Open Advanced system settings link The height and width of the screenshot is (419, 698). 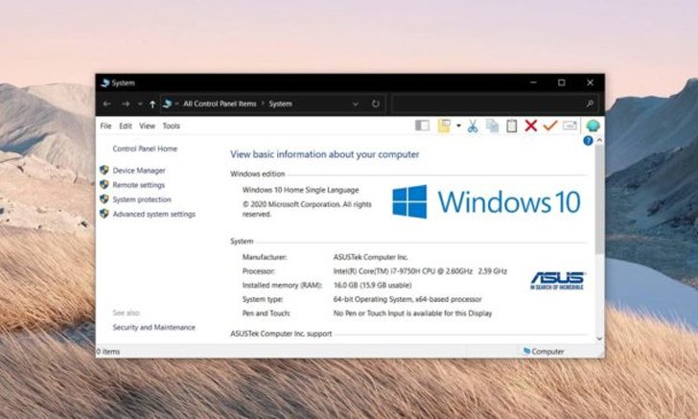(154, 214)
